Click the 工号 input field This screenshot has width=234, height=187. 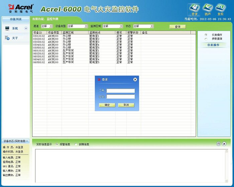point(121,90)
